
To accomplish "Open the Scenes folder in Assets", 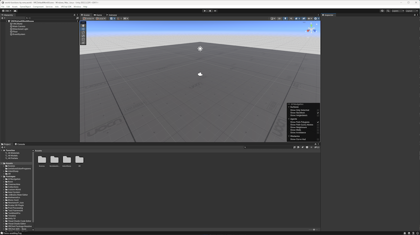I will [x=42, y=160].
